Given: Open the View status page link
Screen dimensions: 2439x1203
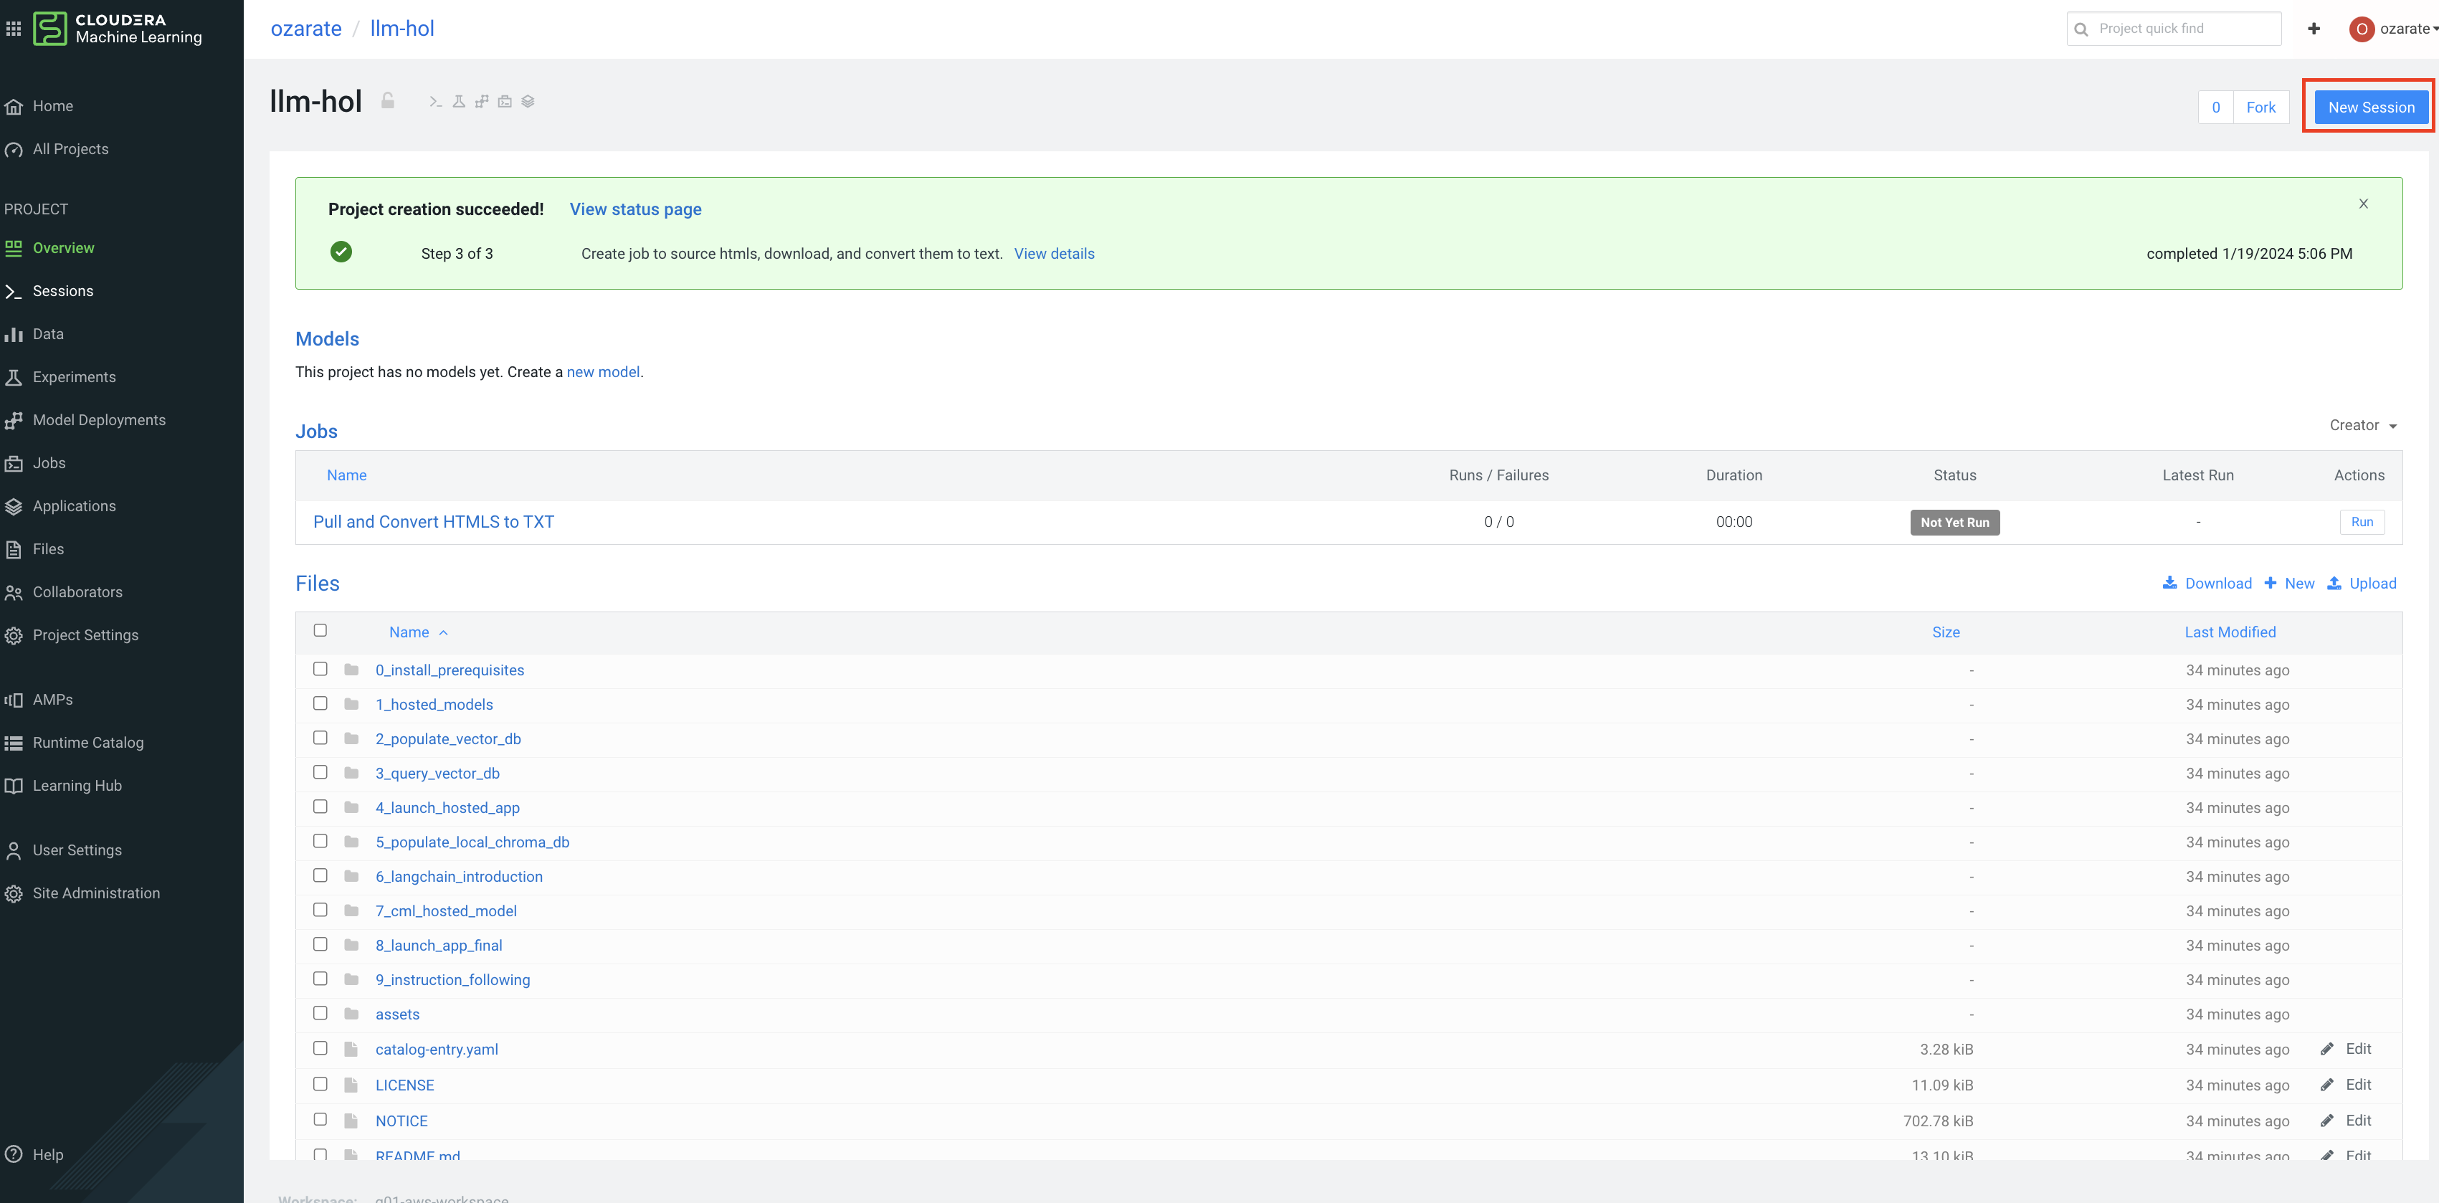Looking at the screenshot, I should 635,209.
